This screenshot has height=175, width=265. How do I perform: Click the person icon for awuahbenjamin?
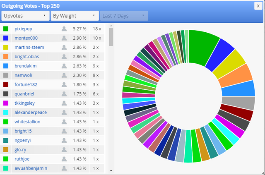click(64, 168)
